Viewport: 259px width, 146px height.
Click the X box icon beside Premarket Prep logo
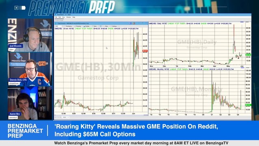16,8
